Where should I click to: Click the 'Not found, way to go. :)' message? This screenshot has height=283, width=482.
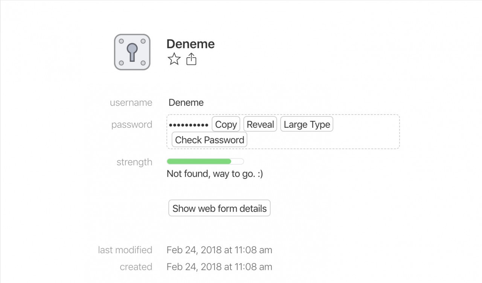click(x=215, y=174)
